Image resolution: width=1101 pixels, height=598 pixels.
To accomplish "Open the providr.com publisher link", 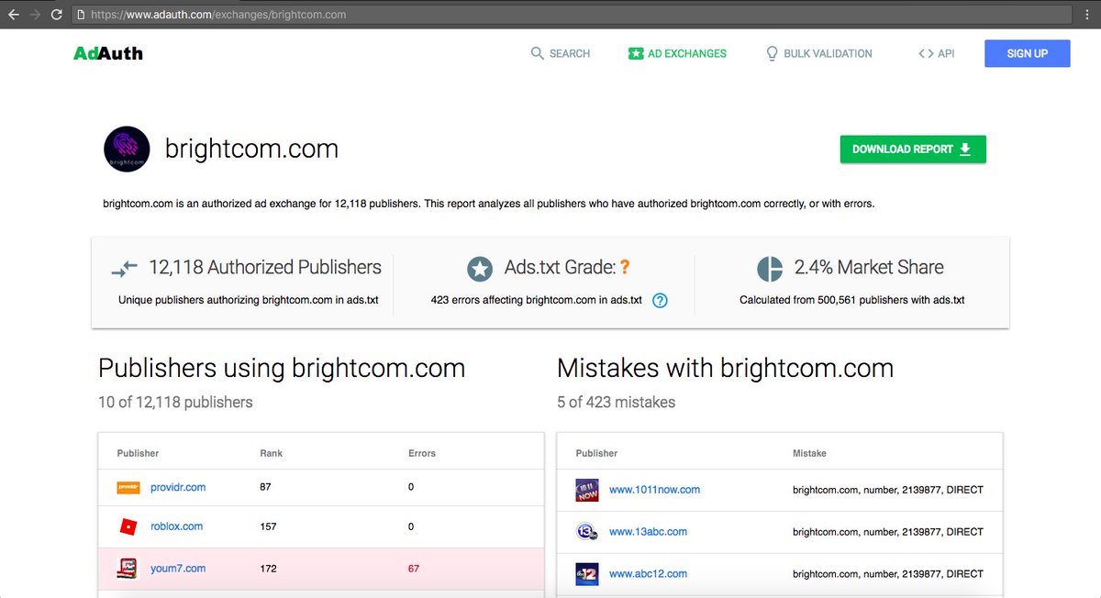I will tap(178, 487).
